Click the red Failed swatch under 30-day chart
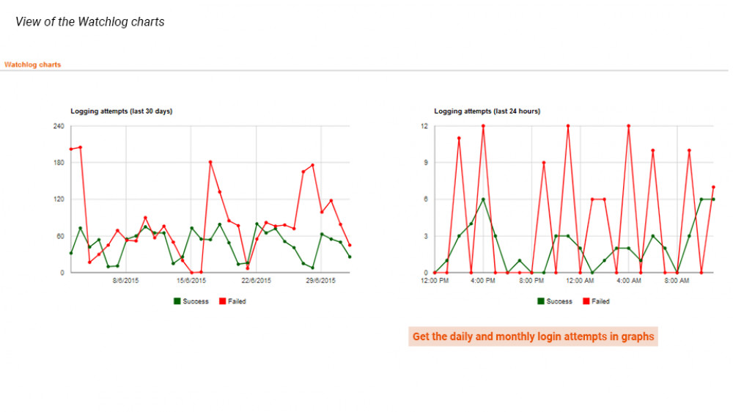 click(x=222, y=301)
